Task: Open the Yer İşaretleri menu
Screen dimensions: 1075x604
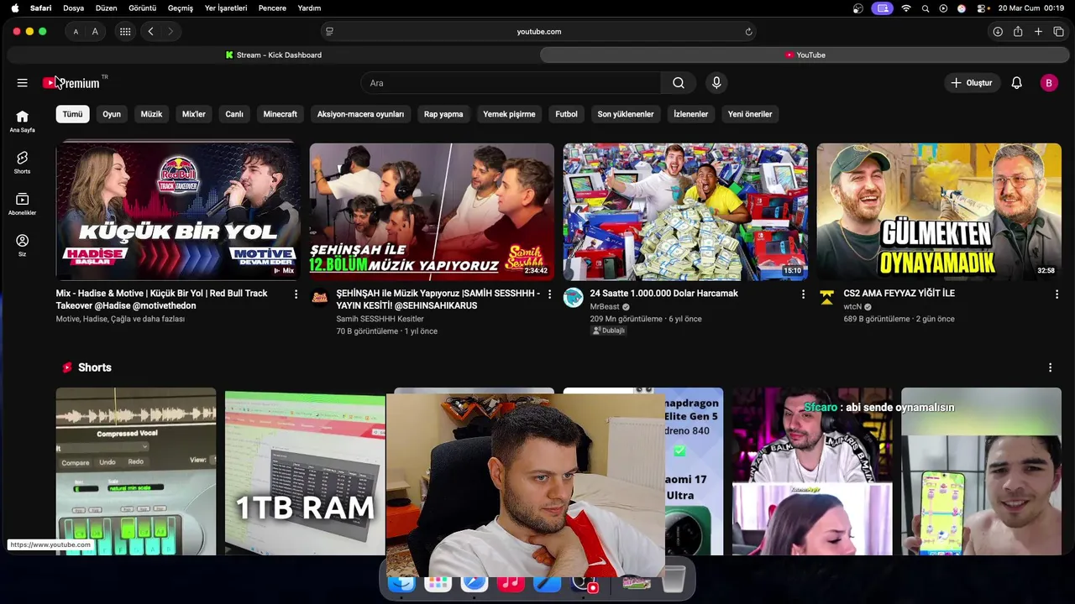Action: tap(226, 8)
